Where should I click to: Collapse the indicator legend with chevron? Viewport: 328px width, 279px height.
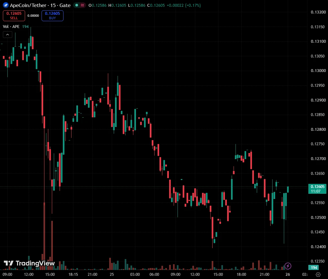coord(7,35)
